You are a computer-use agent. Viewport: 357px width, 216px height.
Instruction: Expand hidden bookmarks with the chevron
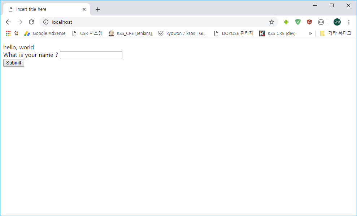[x=310, y=33]
